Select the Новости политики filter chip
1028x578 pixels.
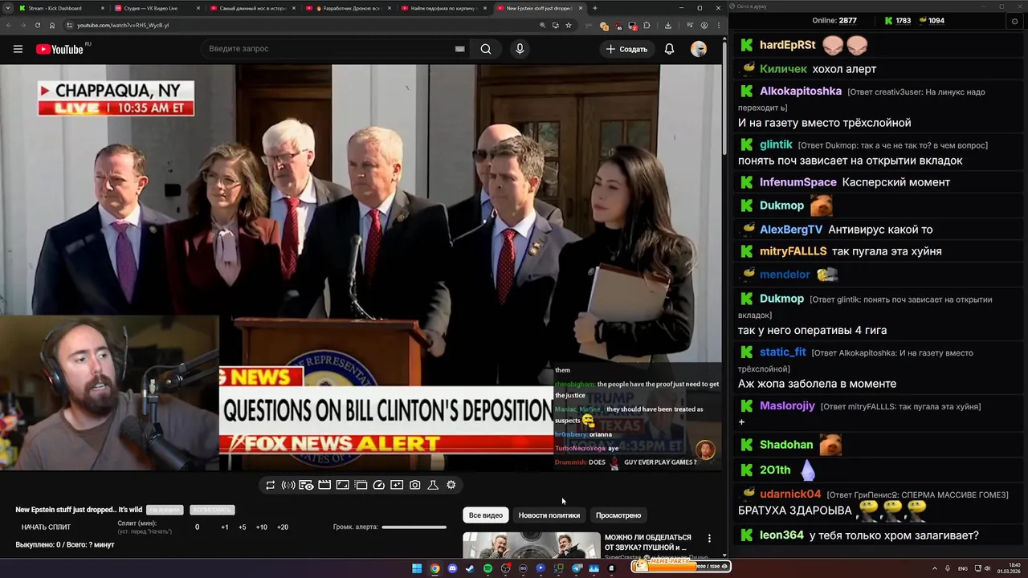(x=549, y=515)
